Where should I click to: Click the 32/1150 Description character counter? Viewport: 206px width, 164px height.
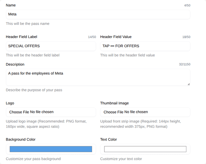tap(184, 64)
